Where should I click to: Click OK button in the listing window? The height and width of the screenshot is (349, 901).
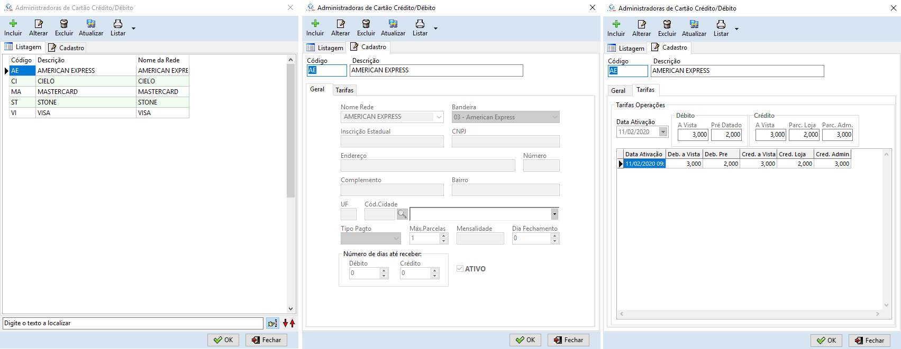tap(223, 340)
